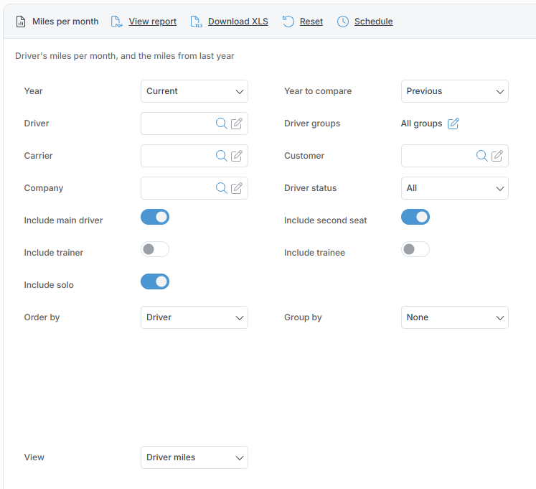Click the Carrier field edit icon
Screen dimensions: 536x489
tap(237, 156)
